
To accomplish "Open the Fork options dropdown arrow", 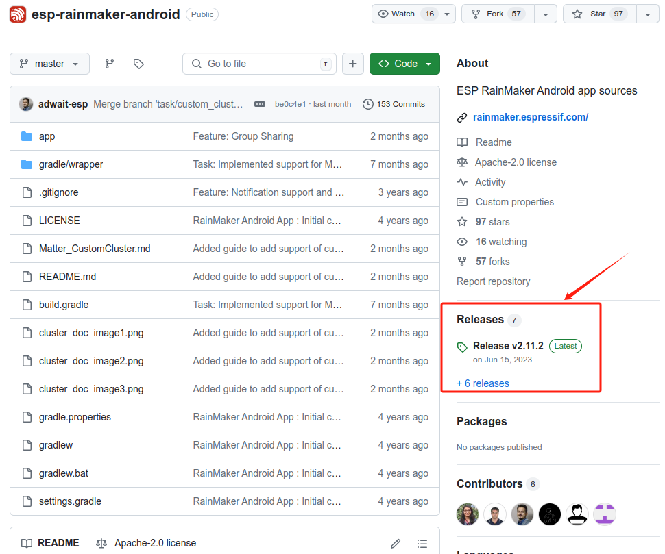I will (x=546, y=14).
